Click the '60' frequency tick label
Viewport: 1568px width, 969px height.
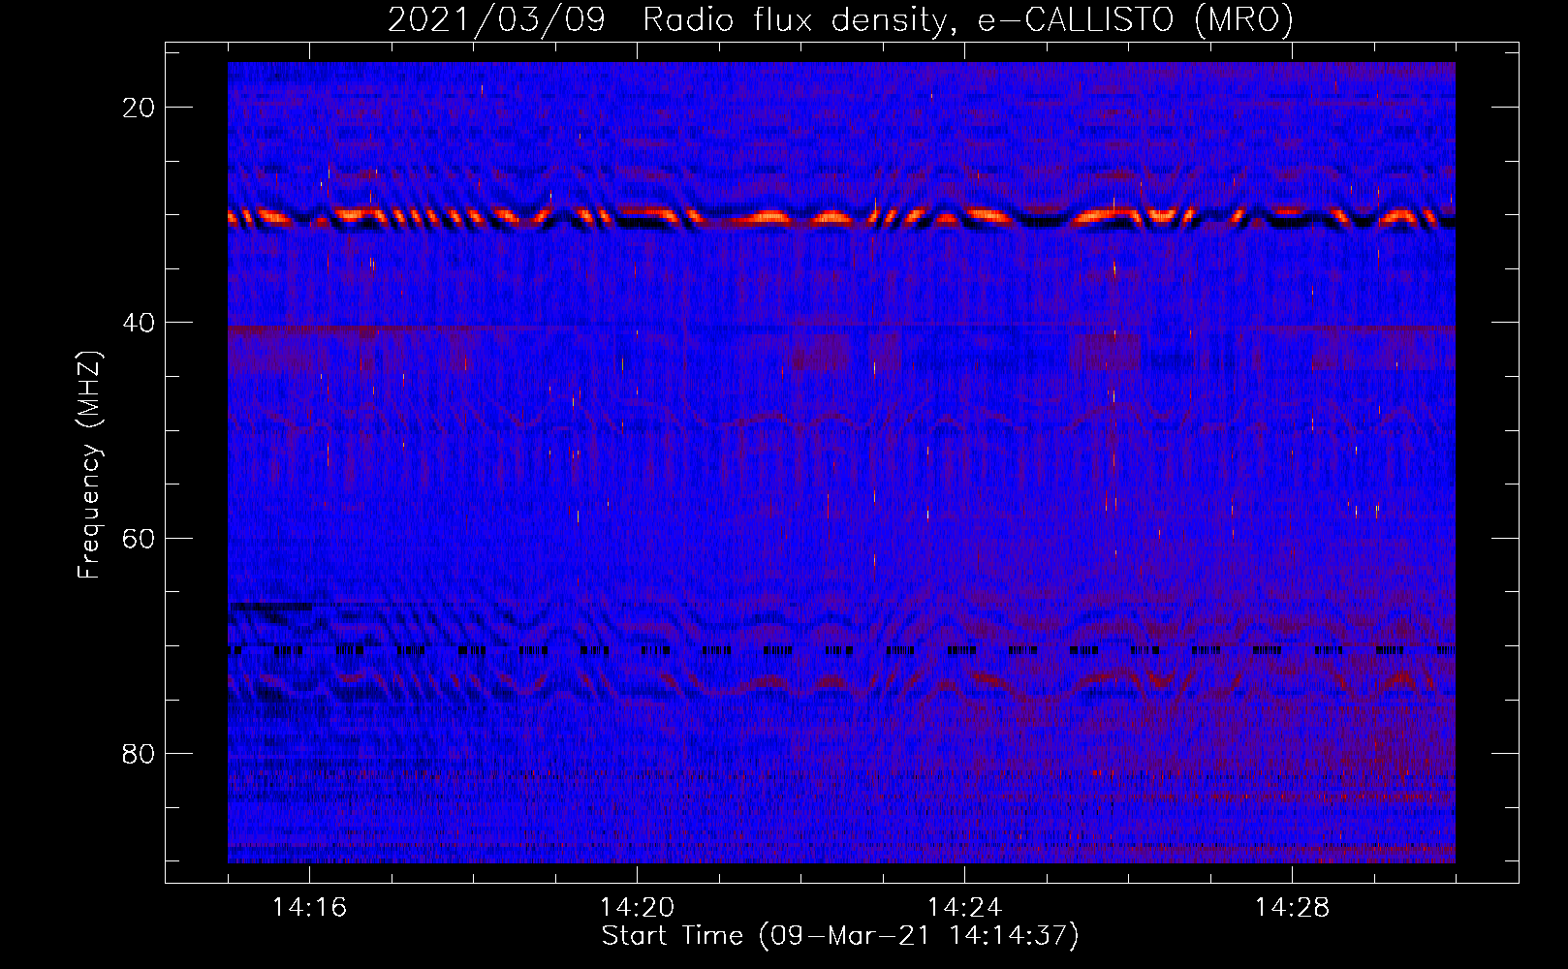[140, 538]
